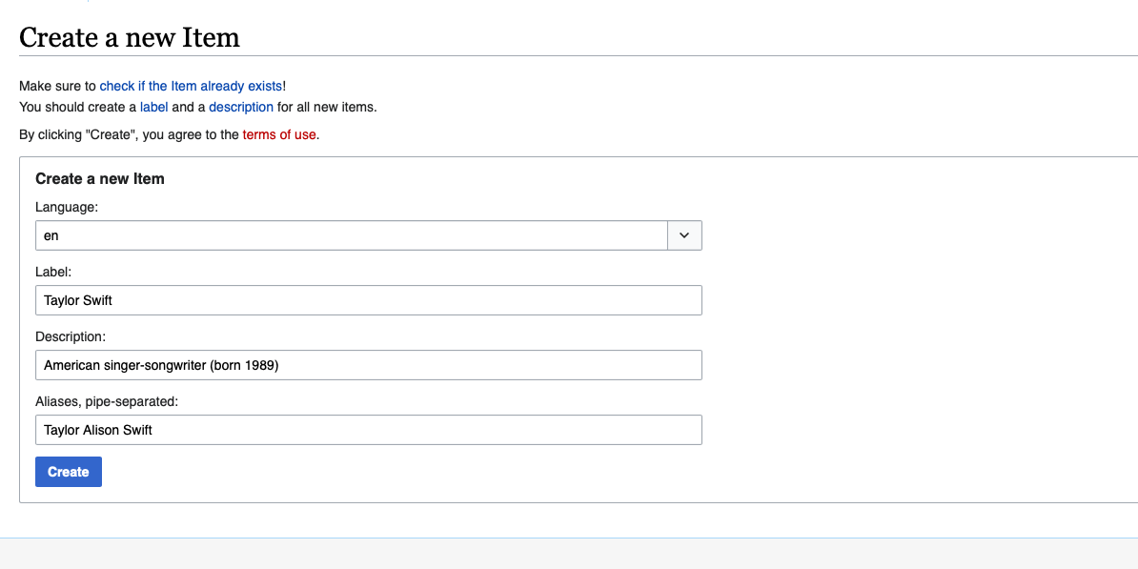Focus the Label input containing "Taylor Swift"

click(368, 300)
